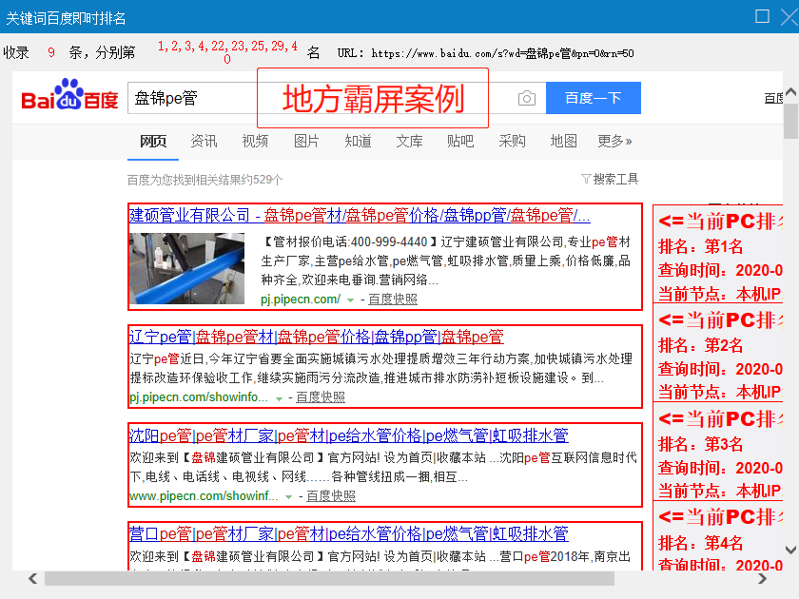799x599 pixels.
Task: Expand the 更多» categories menu
Action: click(614, 141)
